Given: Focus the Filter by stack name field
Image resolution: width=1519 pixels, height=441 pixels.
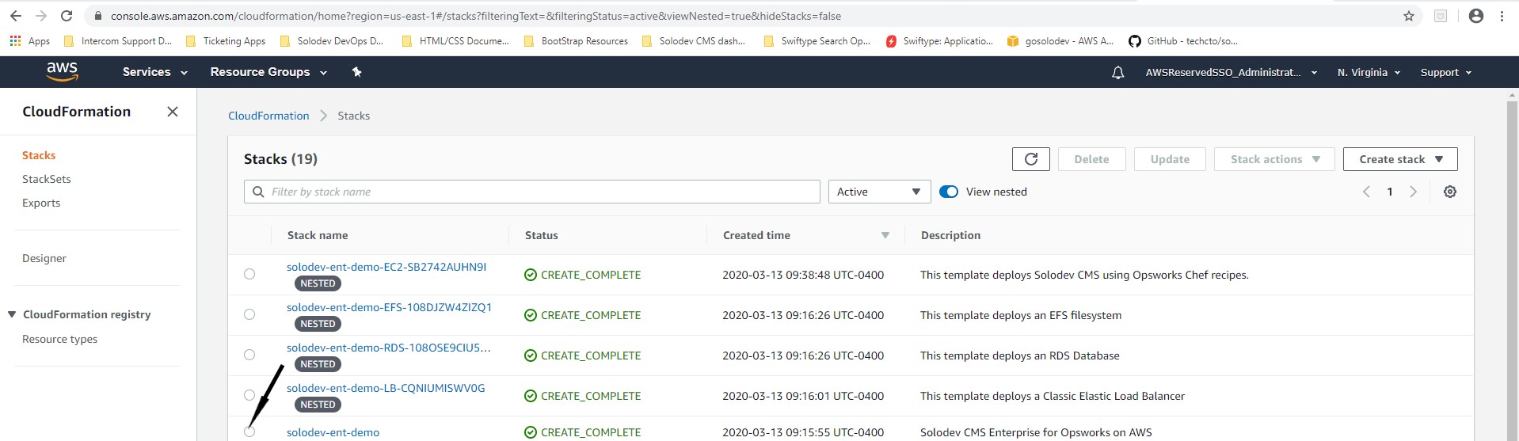Looking at the screenshot, I should click(532, 192).
